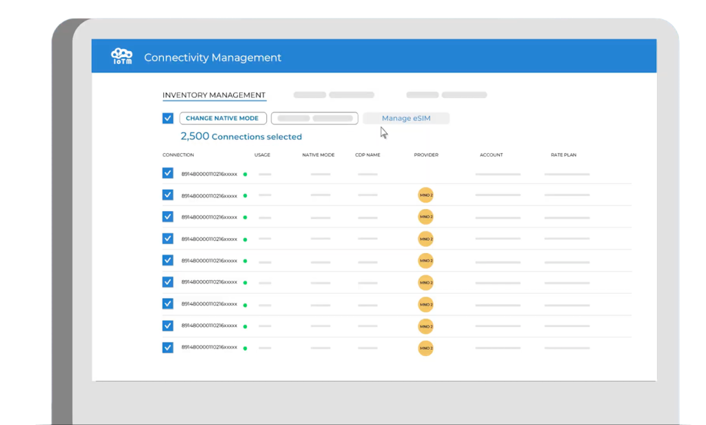Click the Provider column header
706x425 pixels.
click(425, 155)
